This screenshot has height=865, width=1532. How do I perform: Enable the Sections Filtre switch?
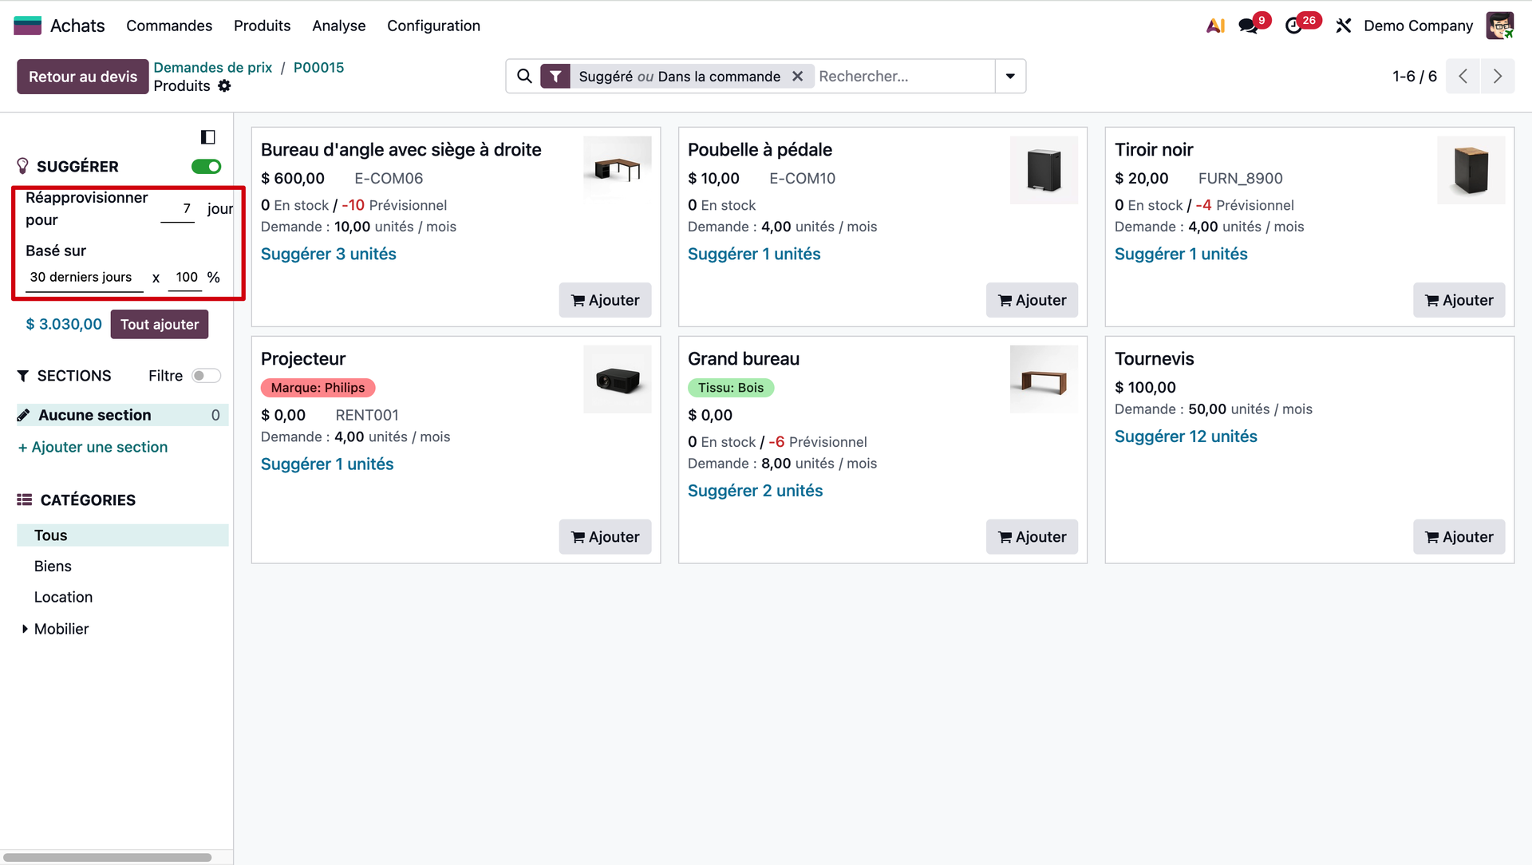[x=206, y=376]
